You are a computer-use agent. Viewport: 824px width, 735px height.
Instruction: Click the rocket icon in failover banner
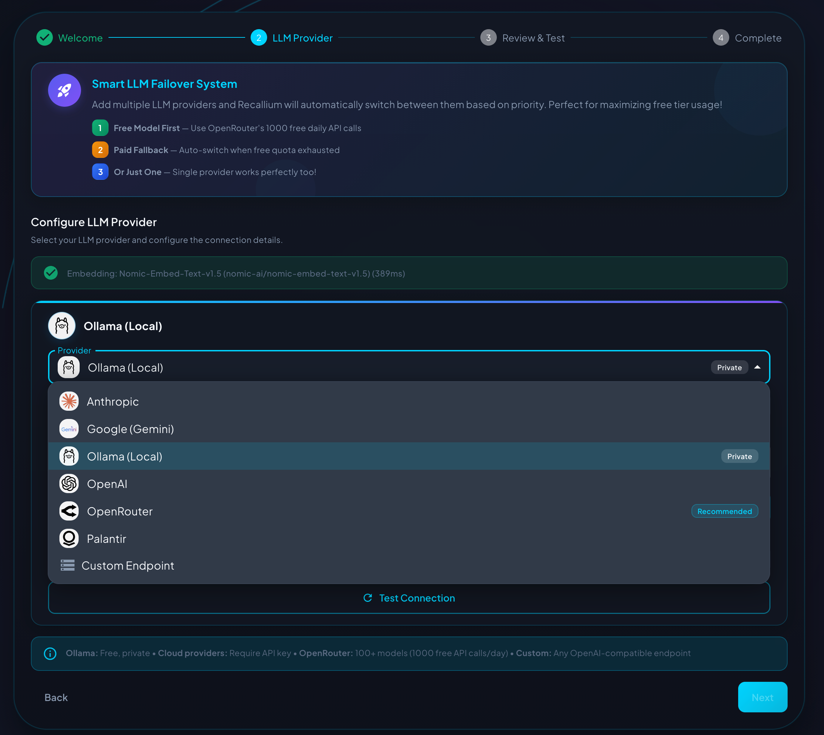point(64,90)
